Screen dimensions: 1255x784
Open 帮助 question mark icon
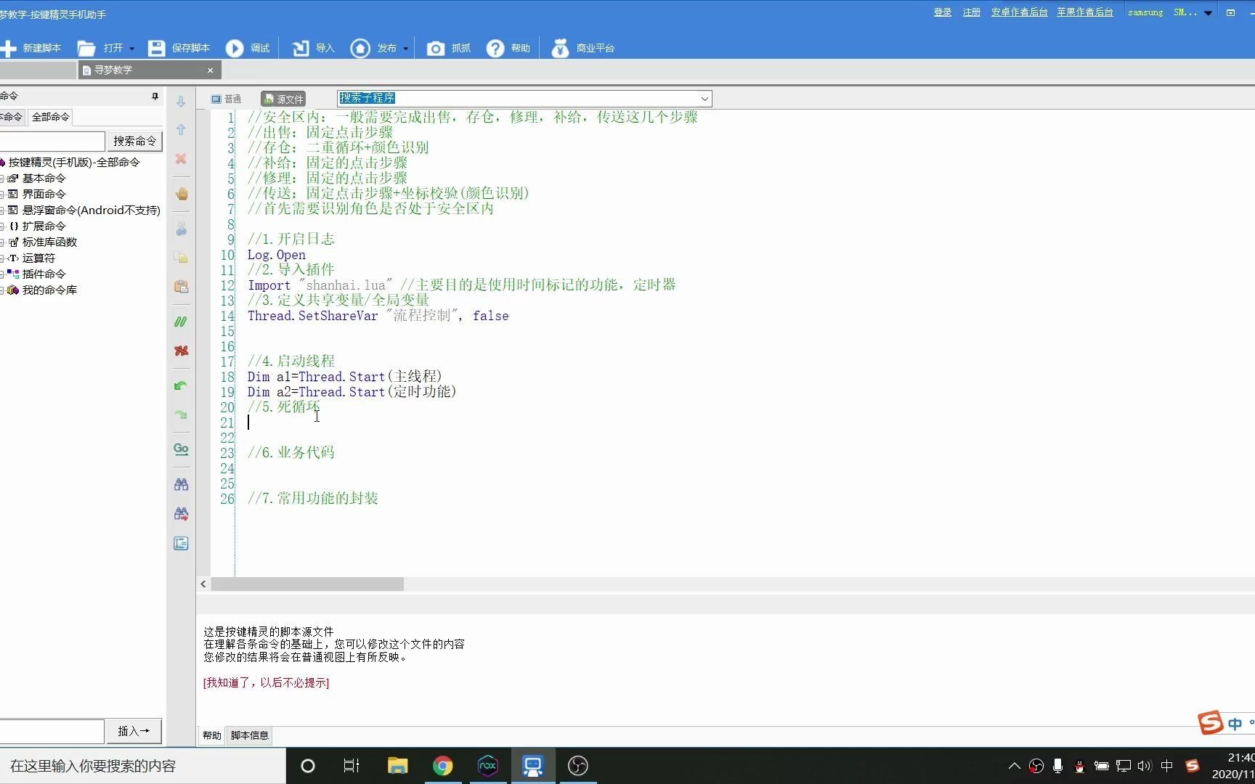[x=495, y=48]
